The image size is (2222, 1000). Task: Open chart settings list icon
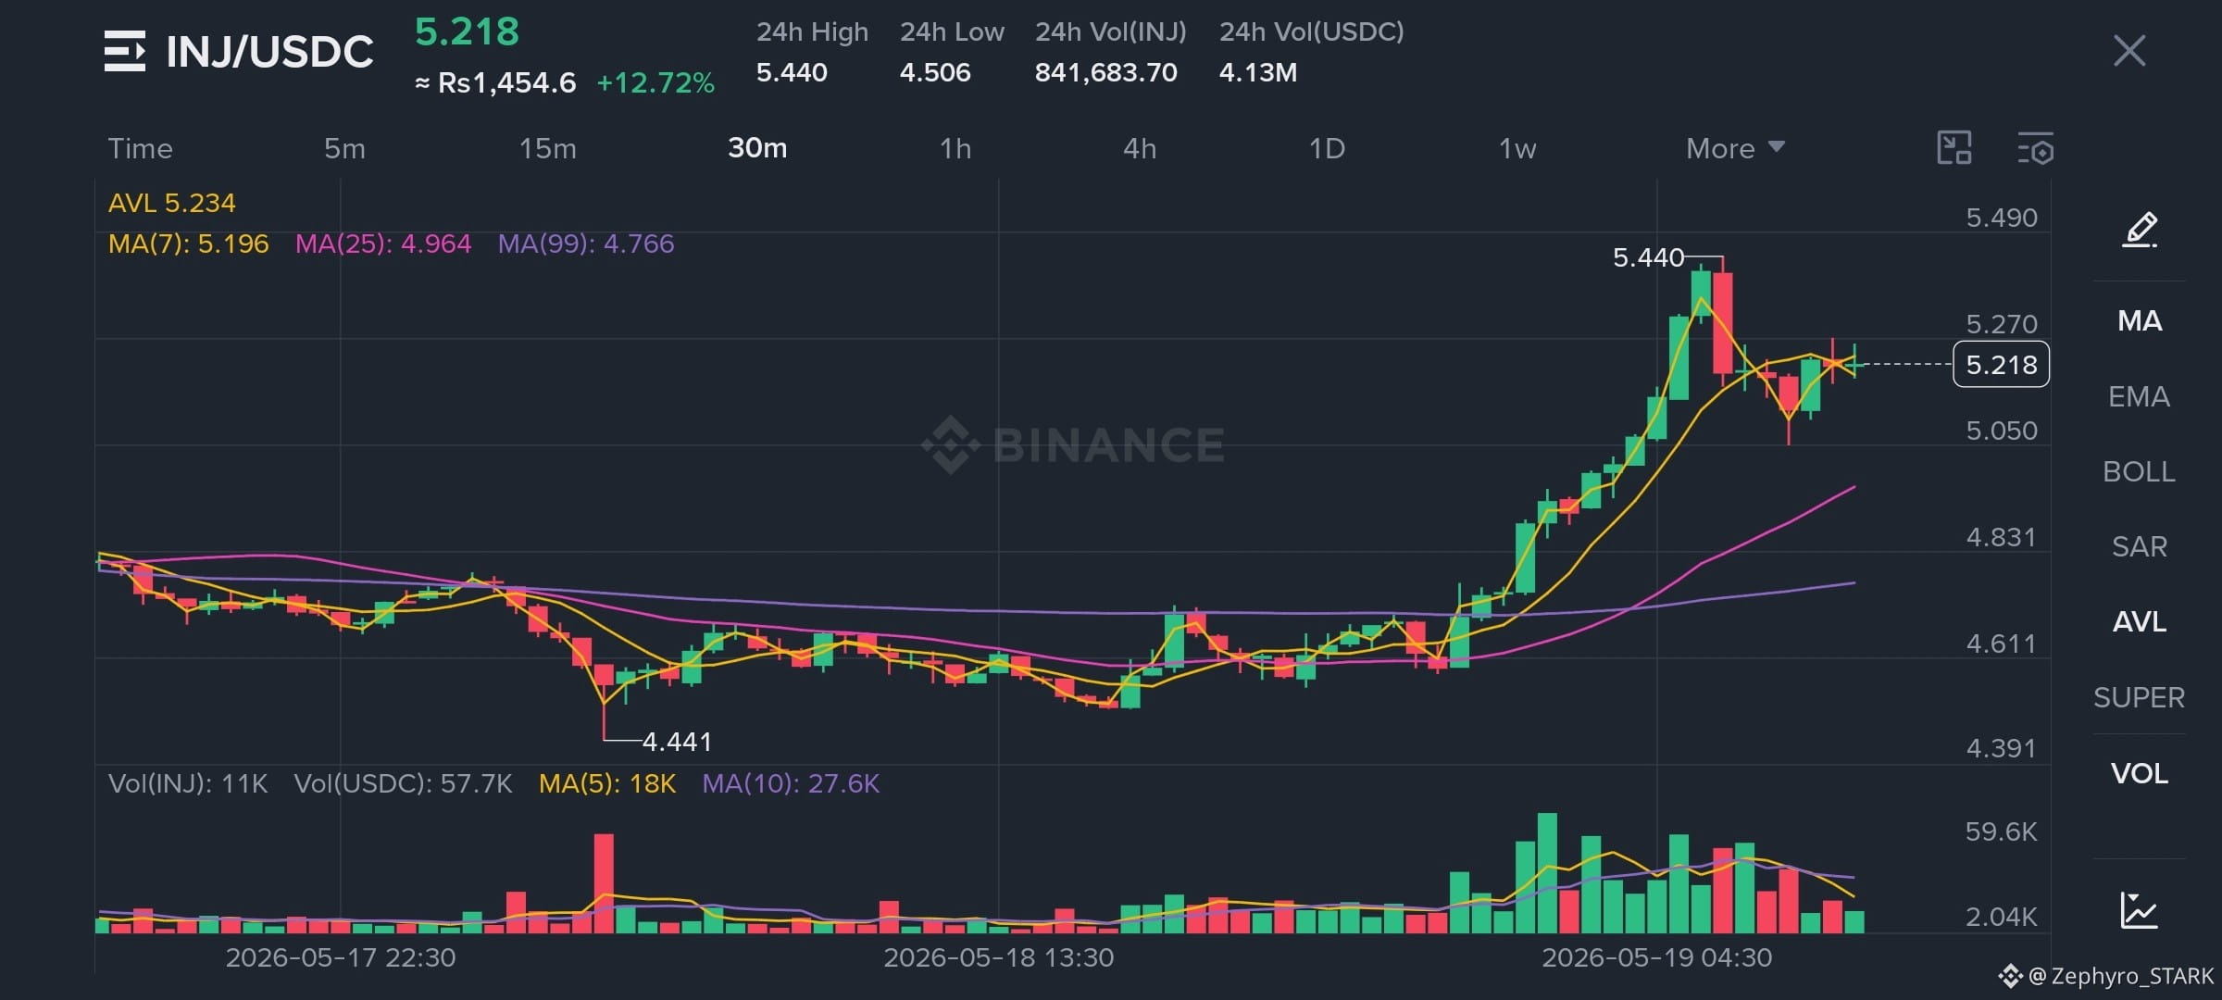tap(2036, 148)
